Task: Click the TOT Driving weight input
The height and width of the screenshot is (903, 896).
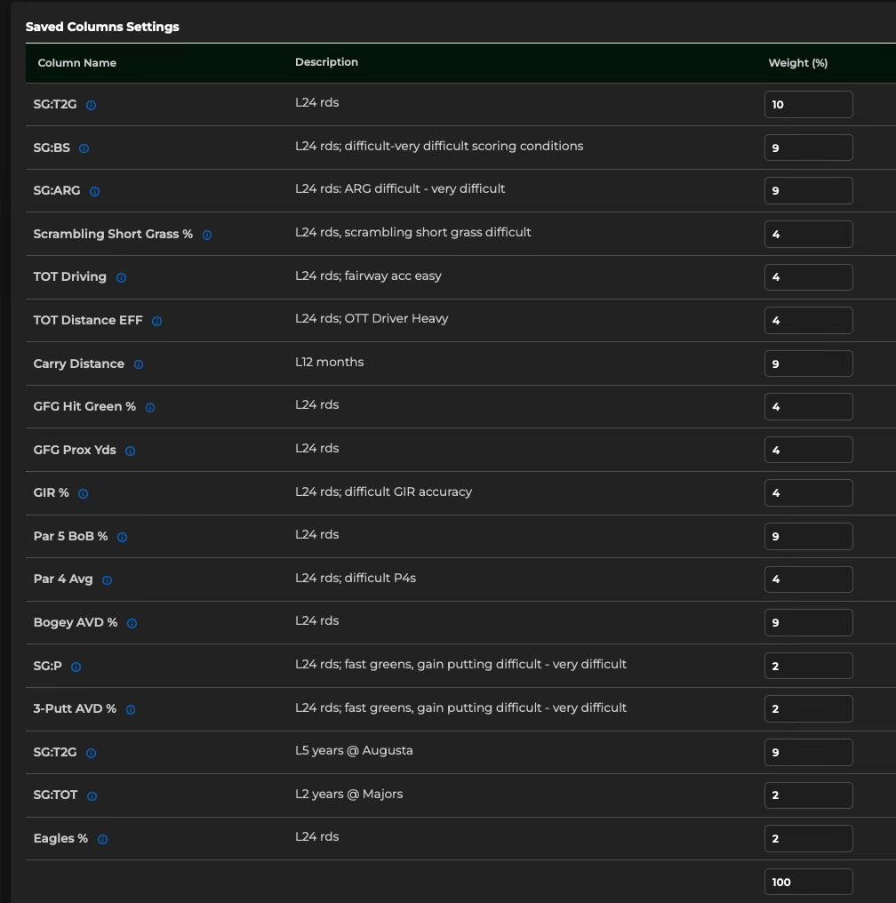Action: (809, 277)
